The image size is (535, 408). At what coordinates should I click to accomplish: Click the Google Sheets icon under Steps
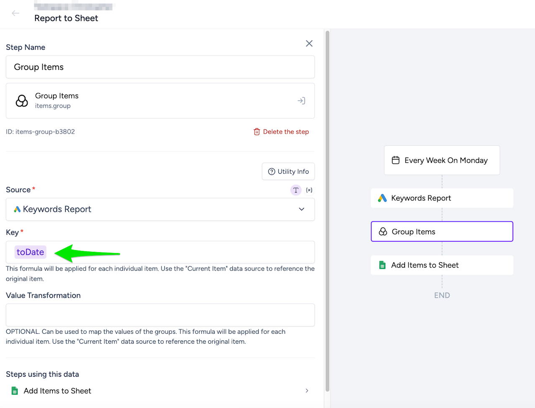15,391
